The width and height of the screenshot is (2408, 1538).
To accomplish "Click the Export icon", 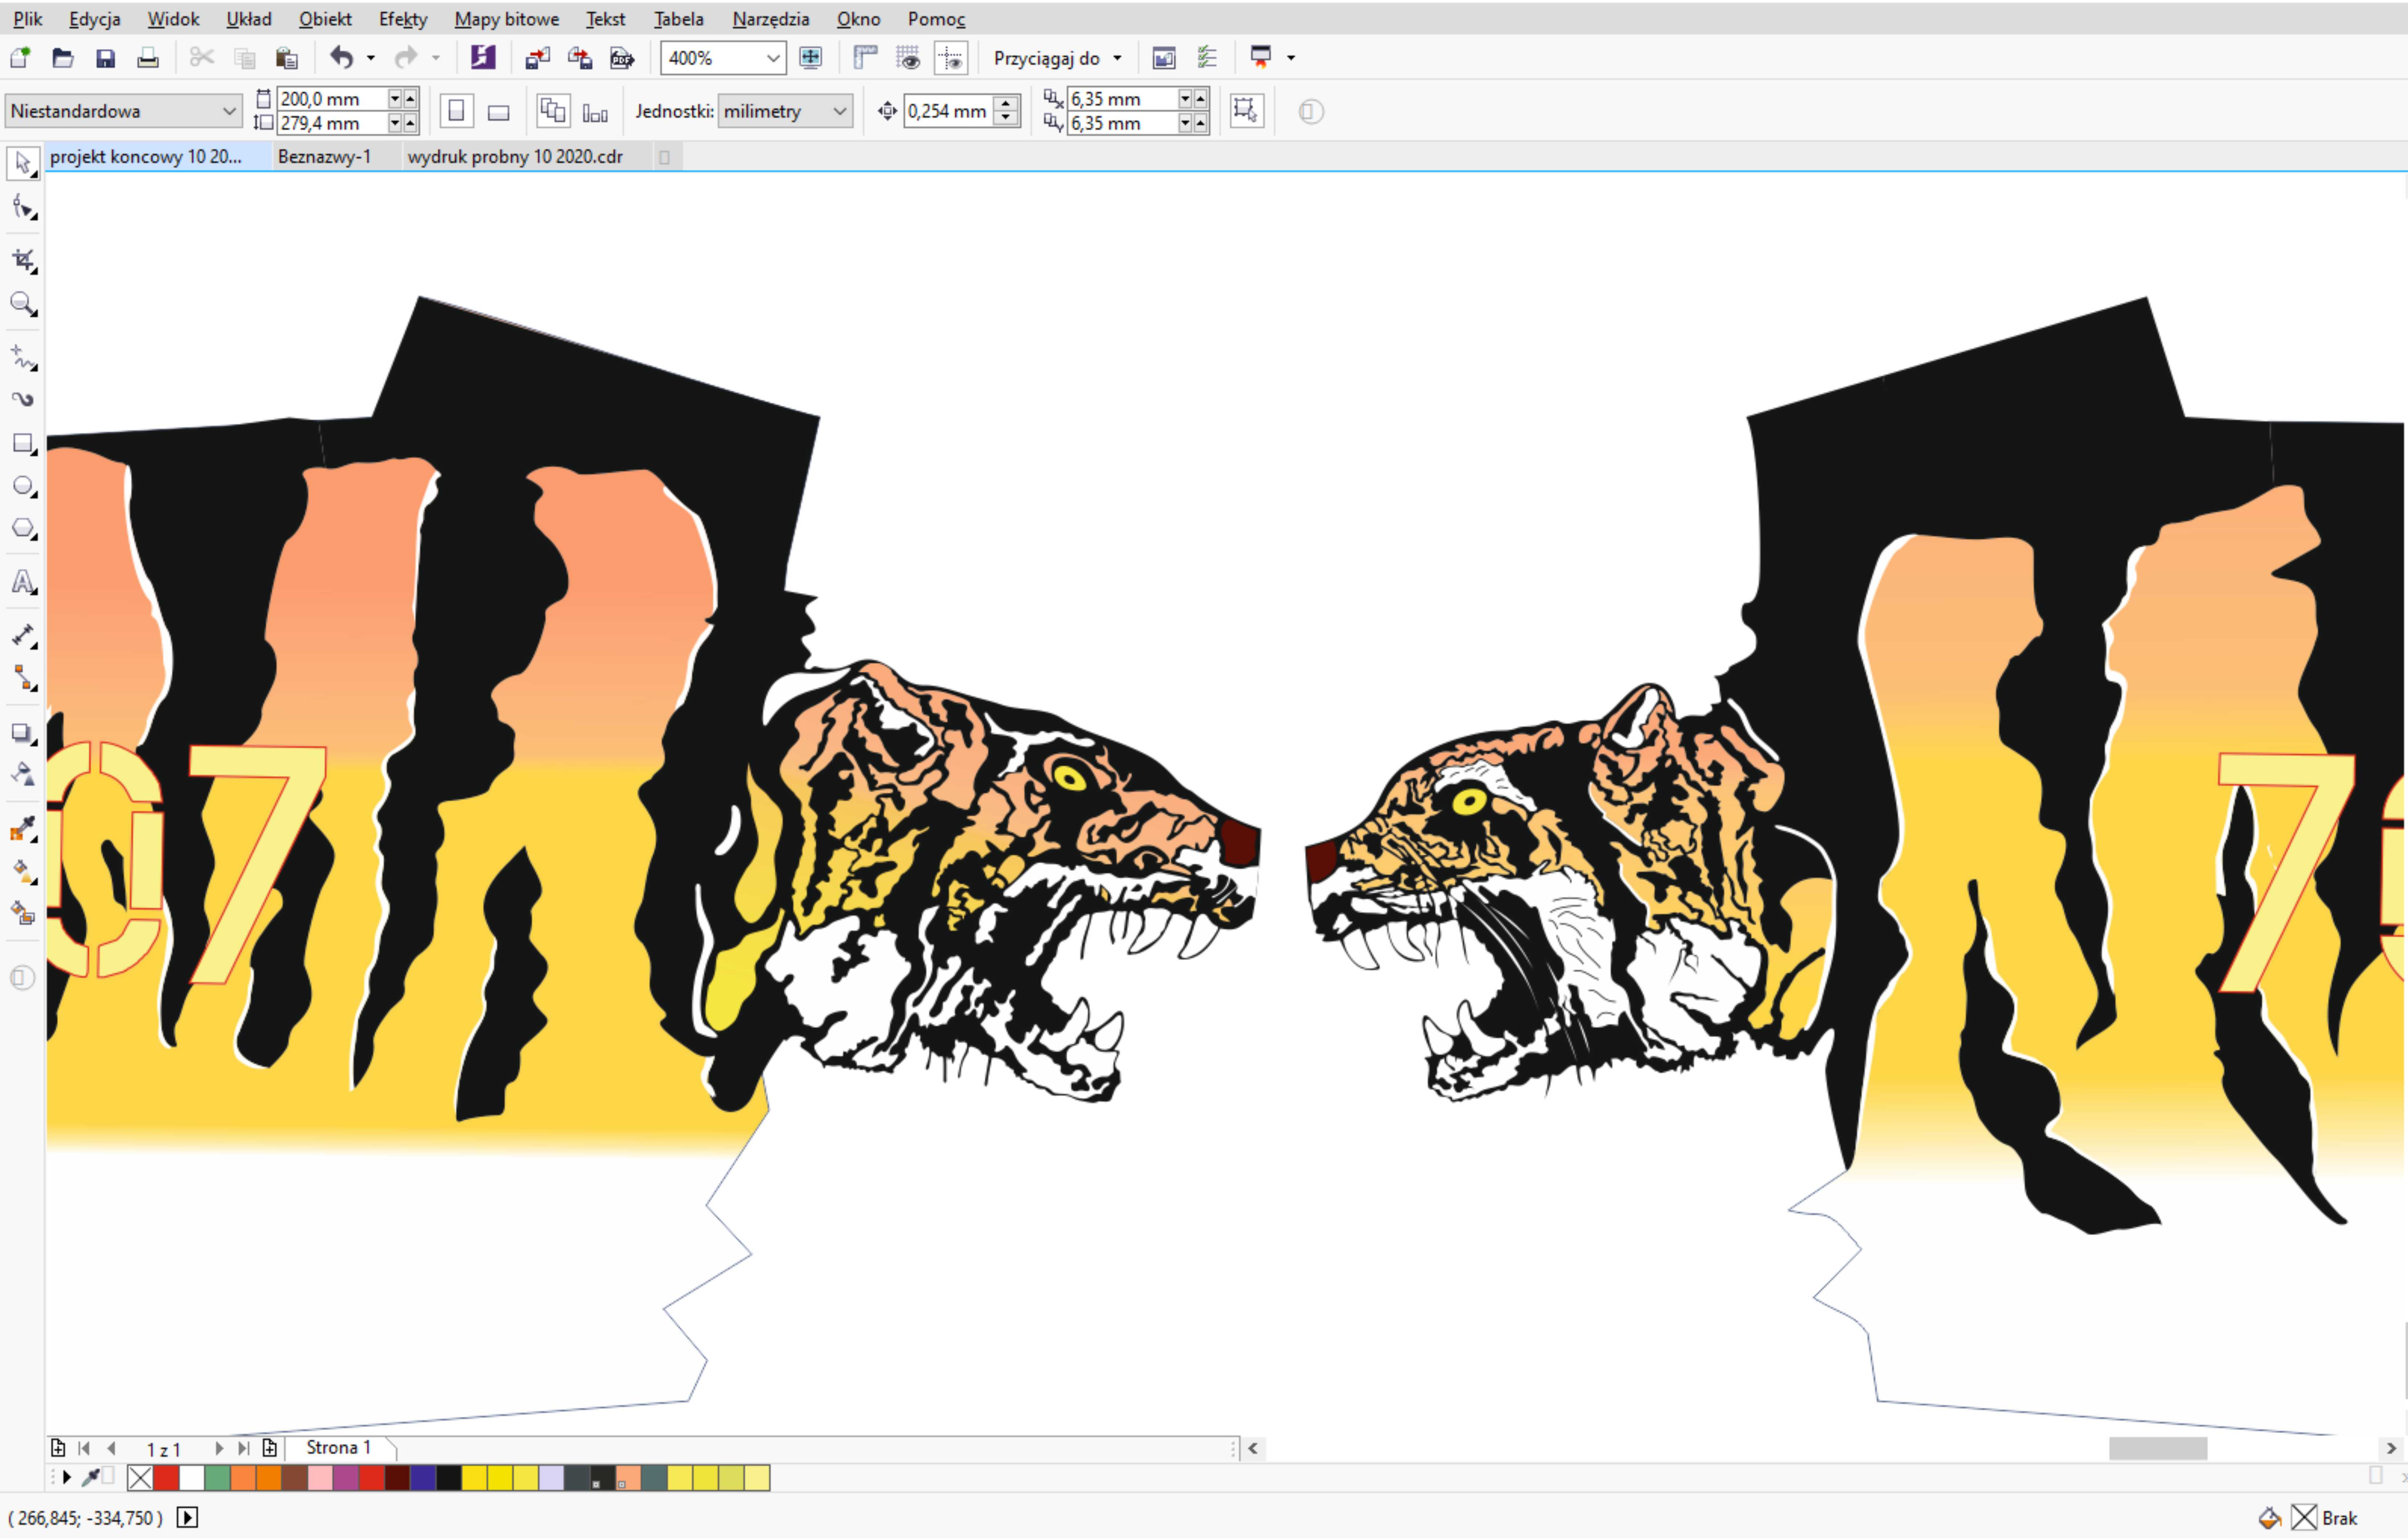I will tap(580, 58).
